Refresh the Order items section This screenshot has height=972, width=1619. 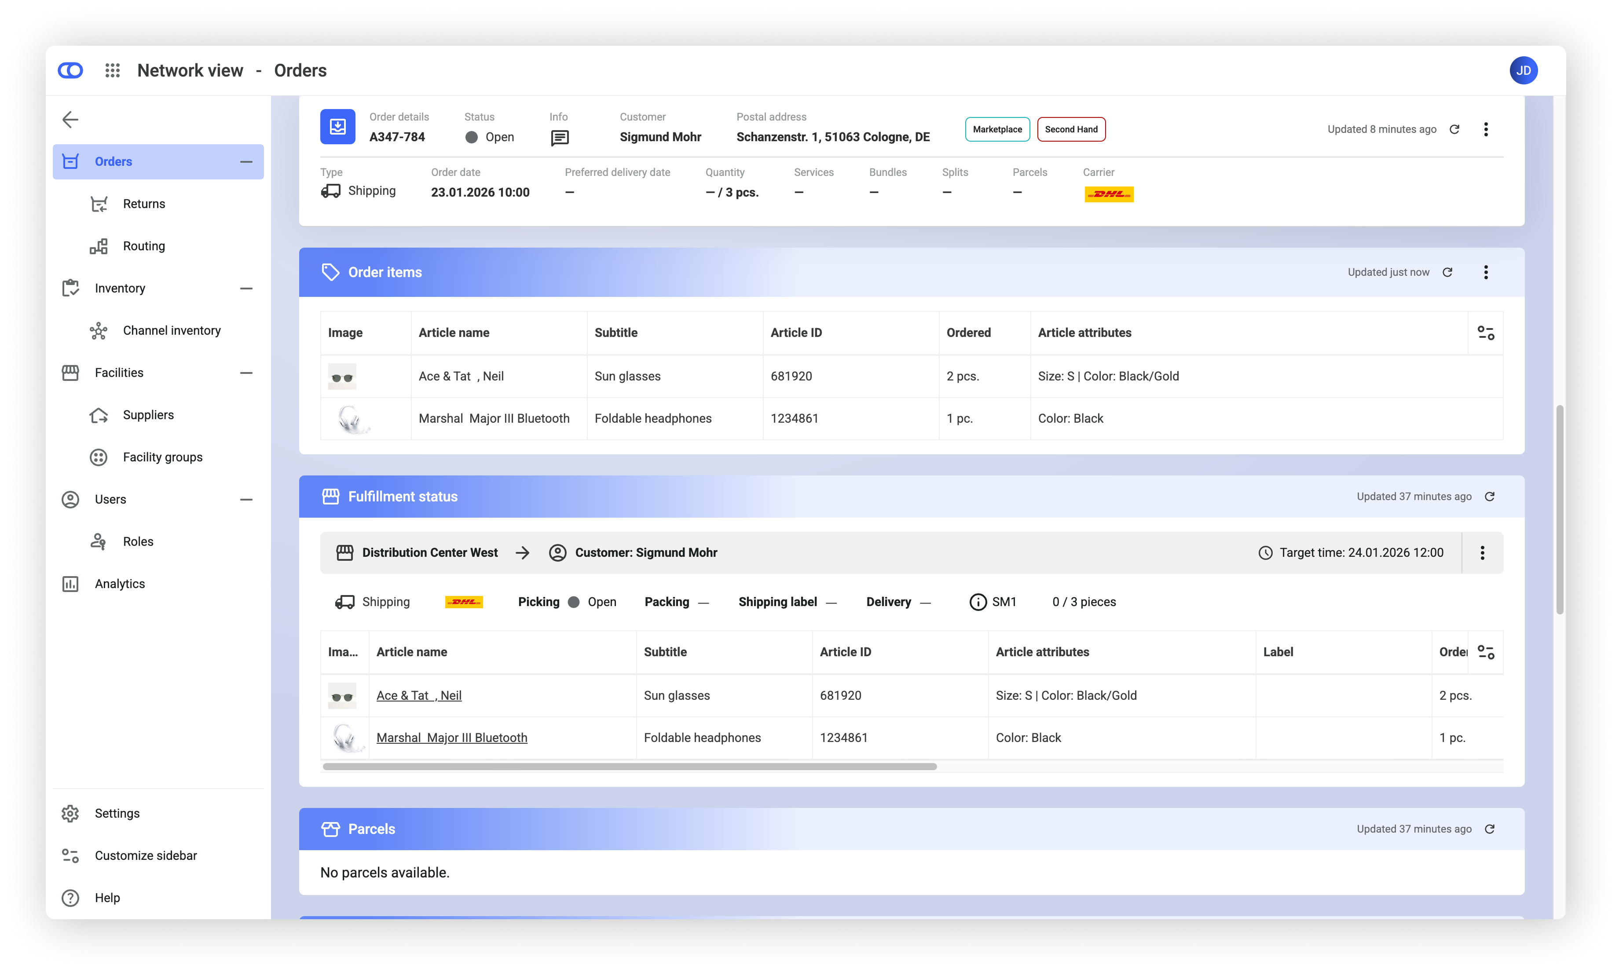click(x=1447, y=272)
